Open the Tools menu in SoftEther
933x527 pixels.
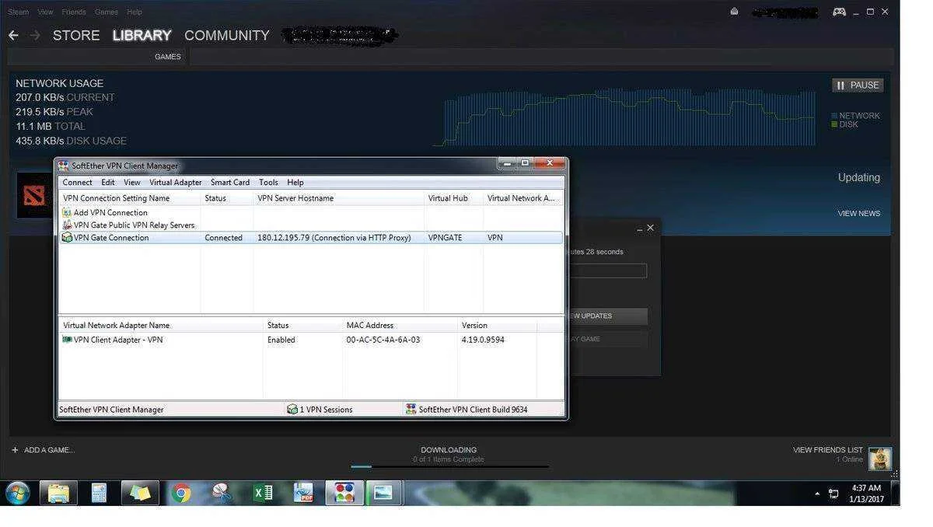click(x=268, y=182)
